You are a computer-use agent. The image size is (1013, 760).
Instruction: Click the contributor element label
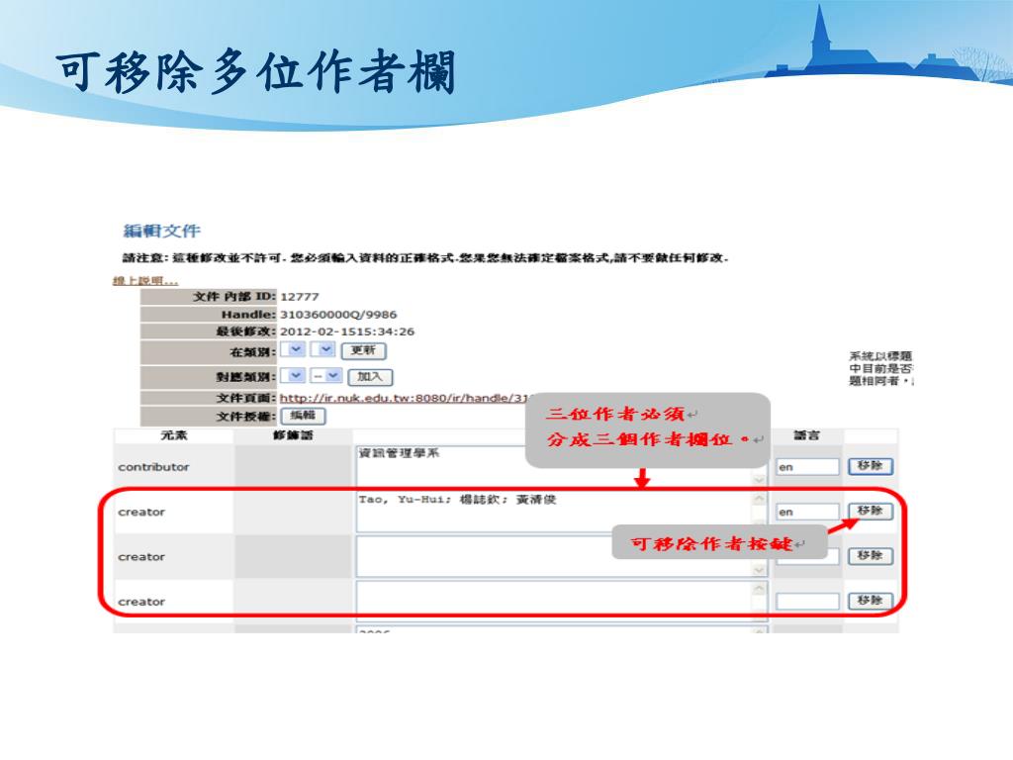tap(153, 467)
